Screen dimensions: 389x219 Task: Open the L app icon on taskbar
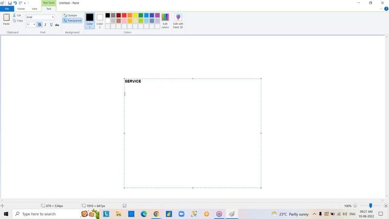[x=106, y=214]
